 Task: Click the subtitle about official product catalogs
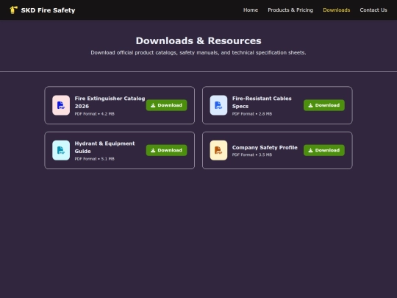[x=198, y=53]
